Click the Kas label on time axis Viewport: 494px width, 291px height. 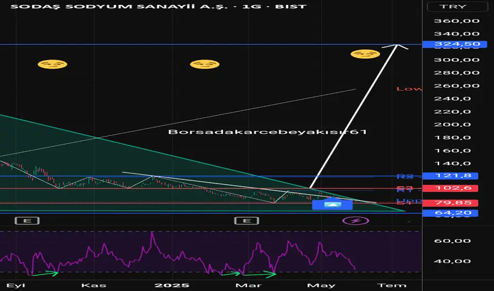94,286
